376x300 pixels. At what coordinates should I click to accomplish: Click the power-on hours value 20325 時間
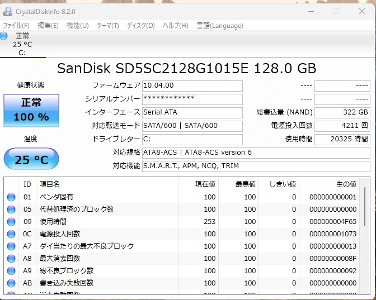[x=342, y=139]
